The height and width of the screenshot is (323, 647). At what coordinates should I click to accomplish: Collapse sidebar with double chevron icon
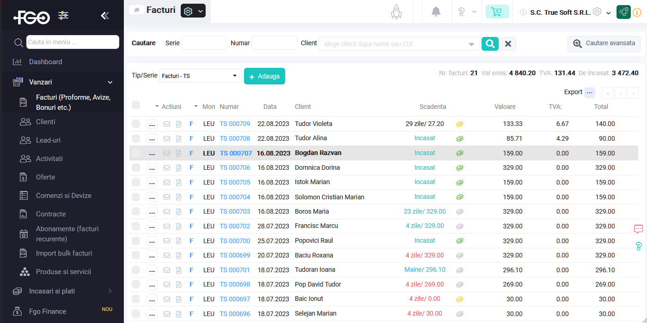105,16
